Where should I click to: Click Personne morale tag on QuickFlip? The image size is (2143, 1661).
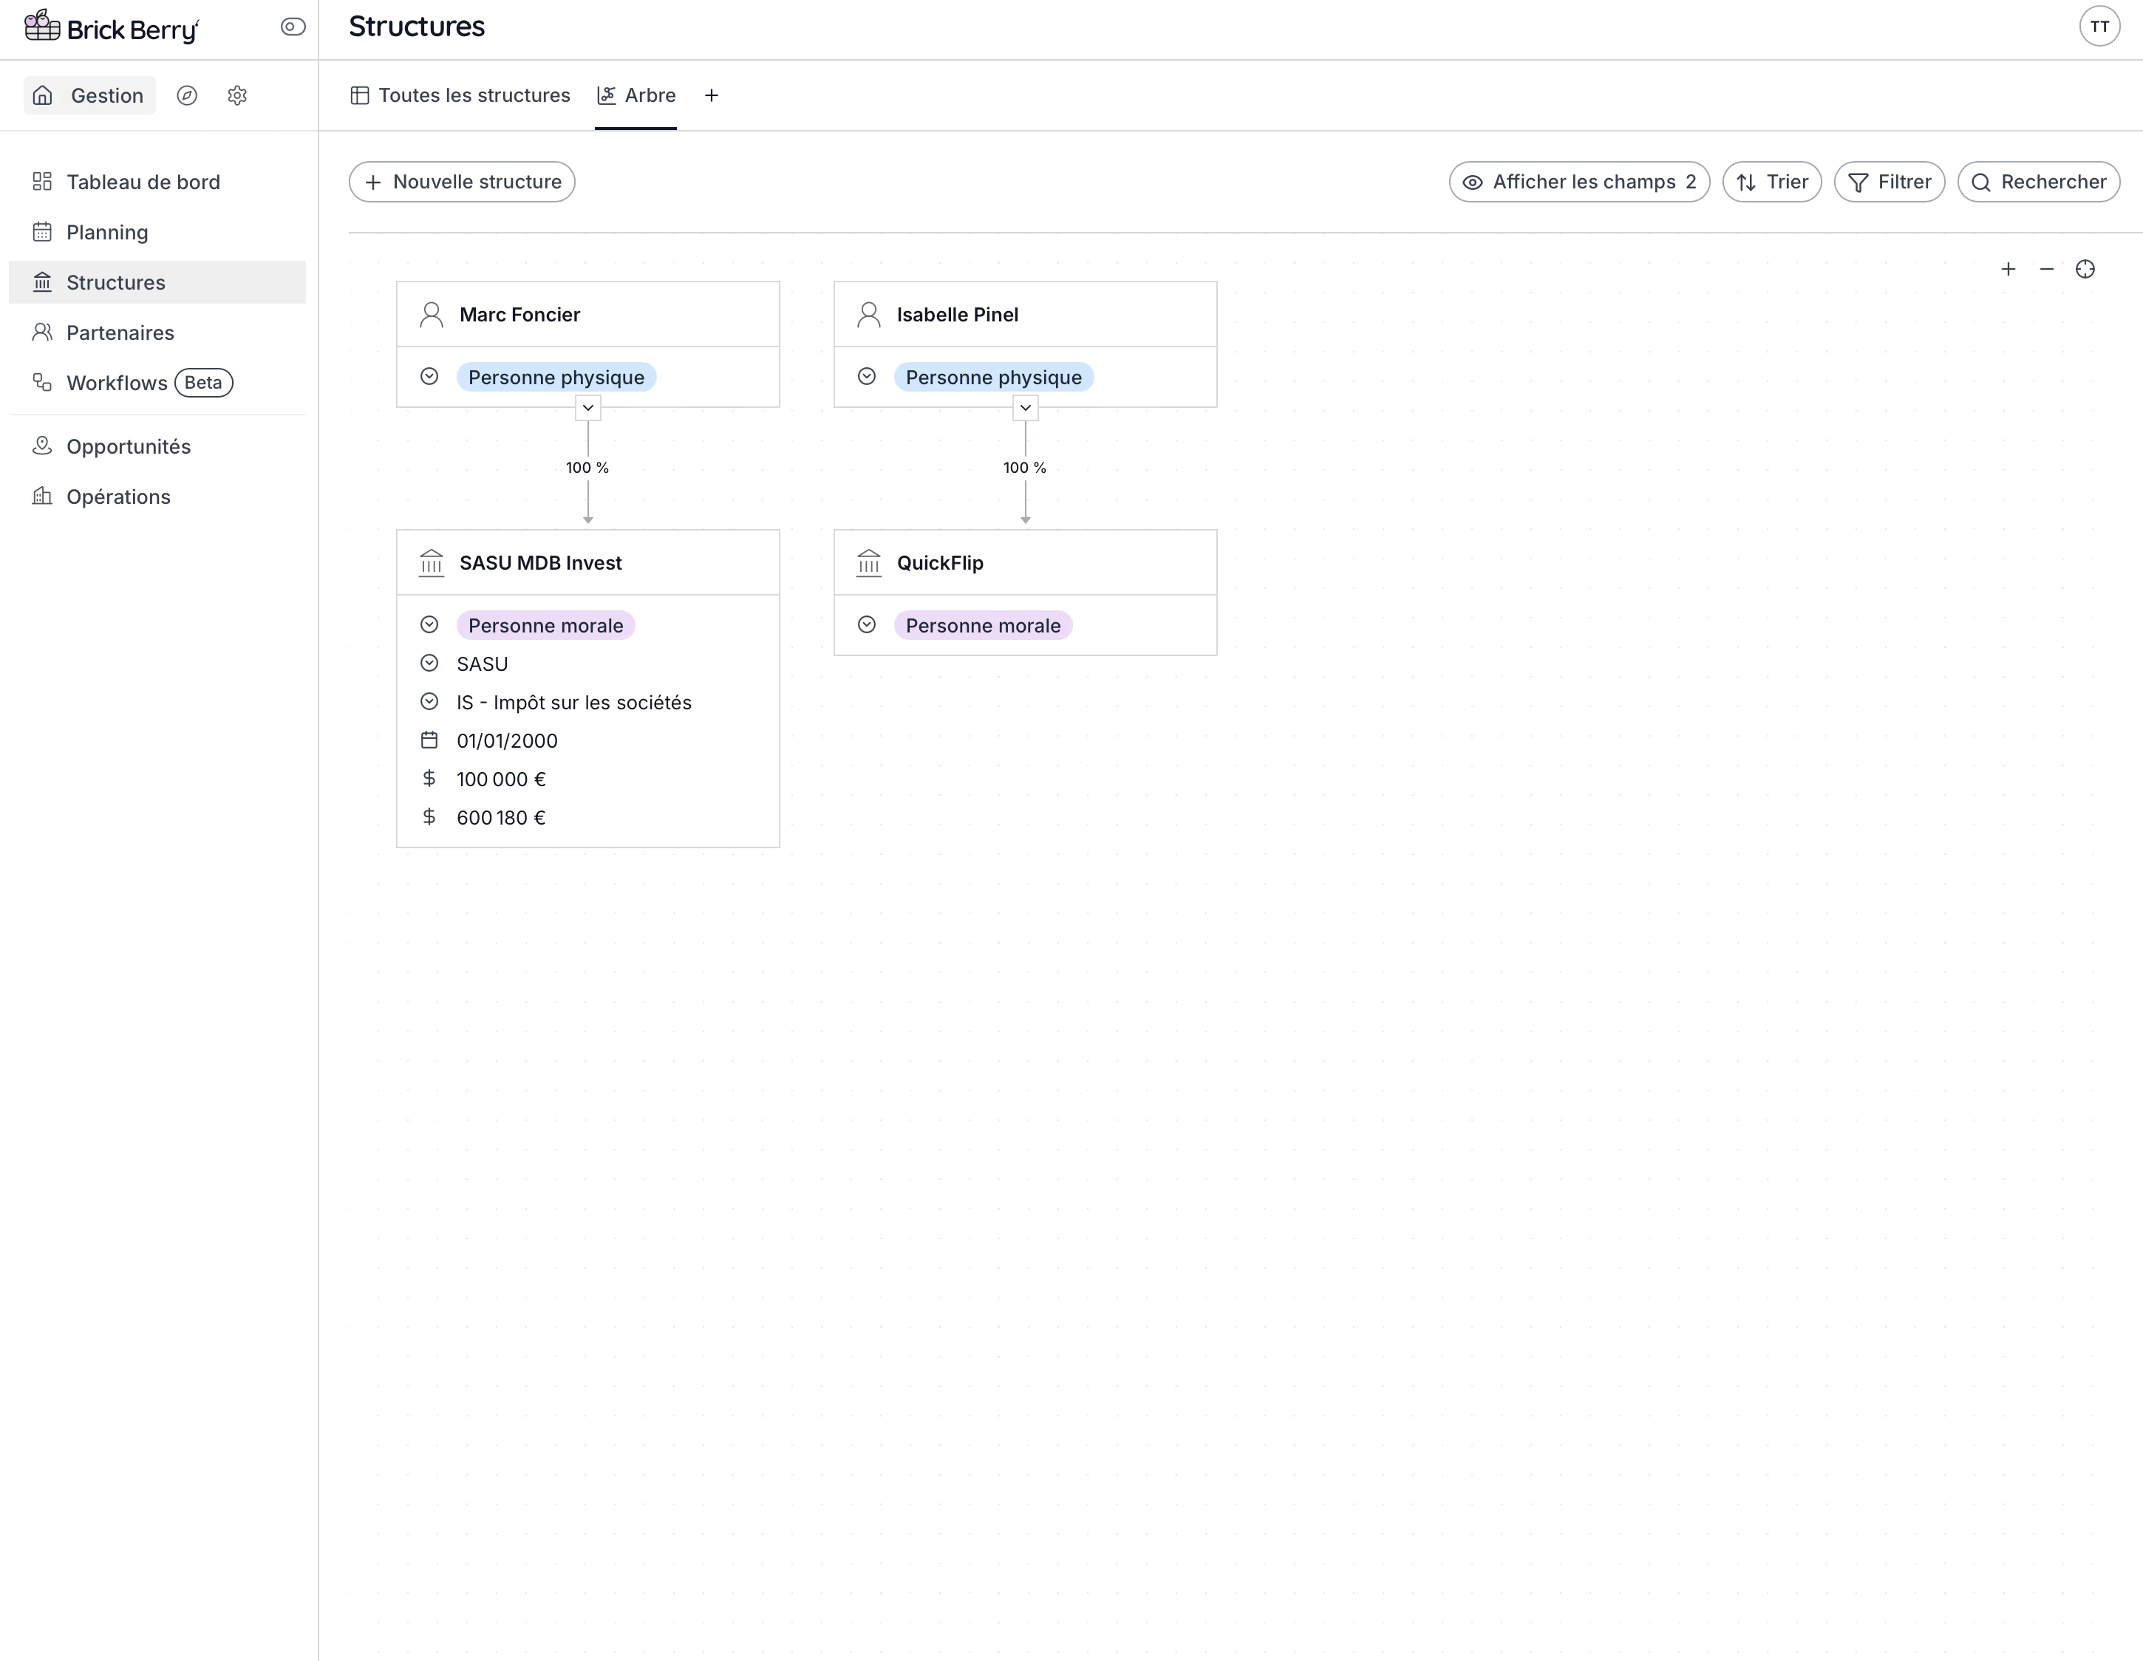(x=982, y=625)
